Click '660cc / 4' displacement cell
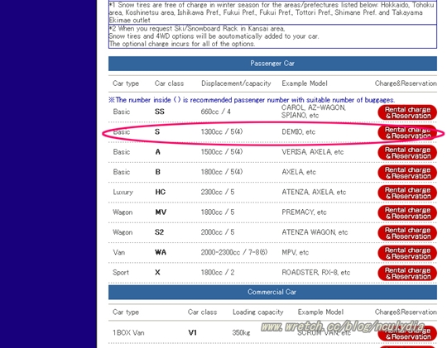 click(x=216, y=112)
